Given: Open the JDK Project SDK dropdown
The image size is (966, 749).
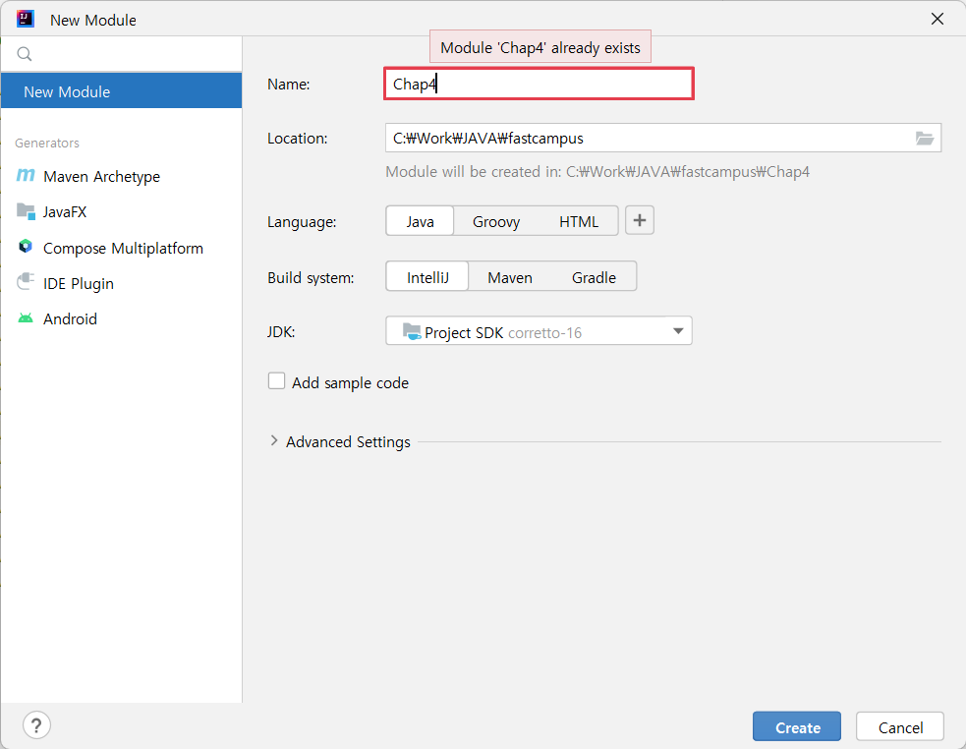Looking at the screenshot, I should (x=540, y=331).
